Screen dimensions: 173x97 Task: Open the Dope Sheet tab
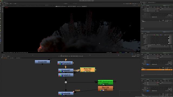pyautogui.click(x=18, y=58)
